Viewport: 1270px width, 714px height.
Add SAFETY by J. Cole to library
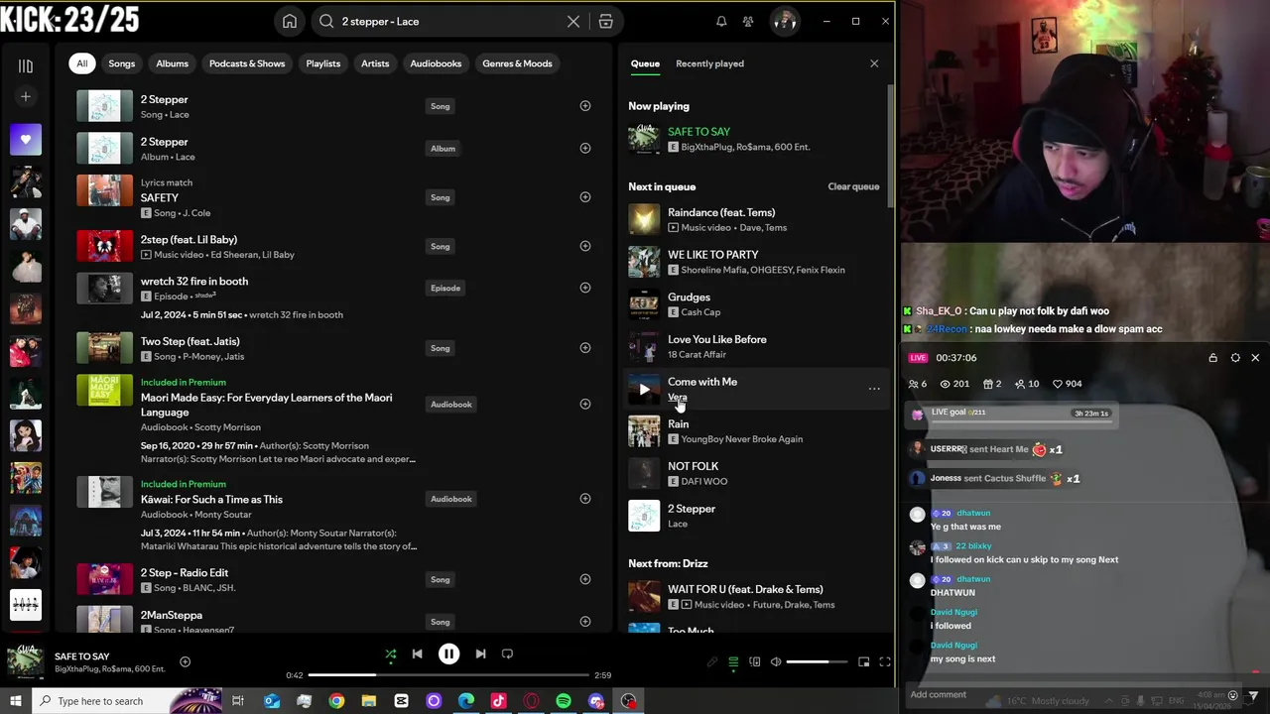coord(585,197)
